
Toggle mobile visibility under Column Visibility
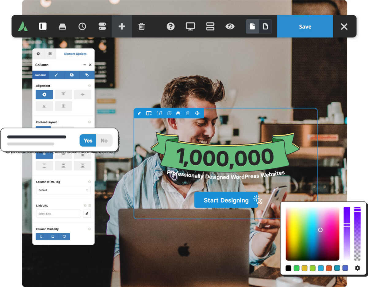[x=41, y=236]
